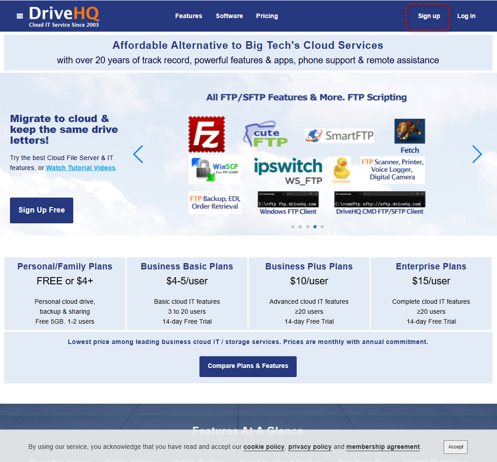Select the Personal/Family Plans card
This screenshot has width=497, height=462.
[x=65, y=294]
